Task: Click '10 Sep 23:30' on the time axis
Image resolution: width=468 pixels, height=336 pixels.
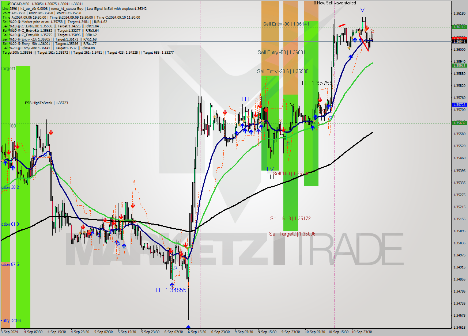Action: point(362,332)
